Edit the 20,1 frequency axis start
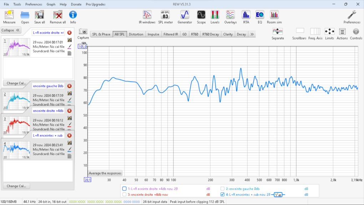Image resolution: width=364 pixels, height=205 pixels. click(87, 180)
